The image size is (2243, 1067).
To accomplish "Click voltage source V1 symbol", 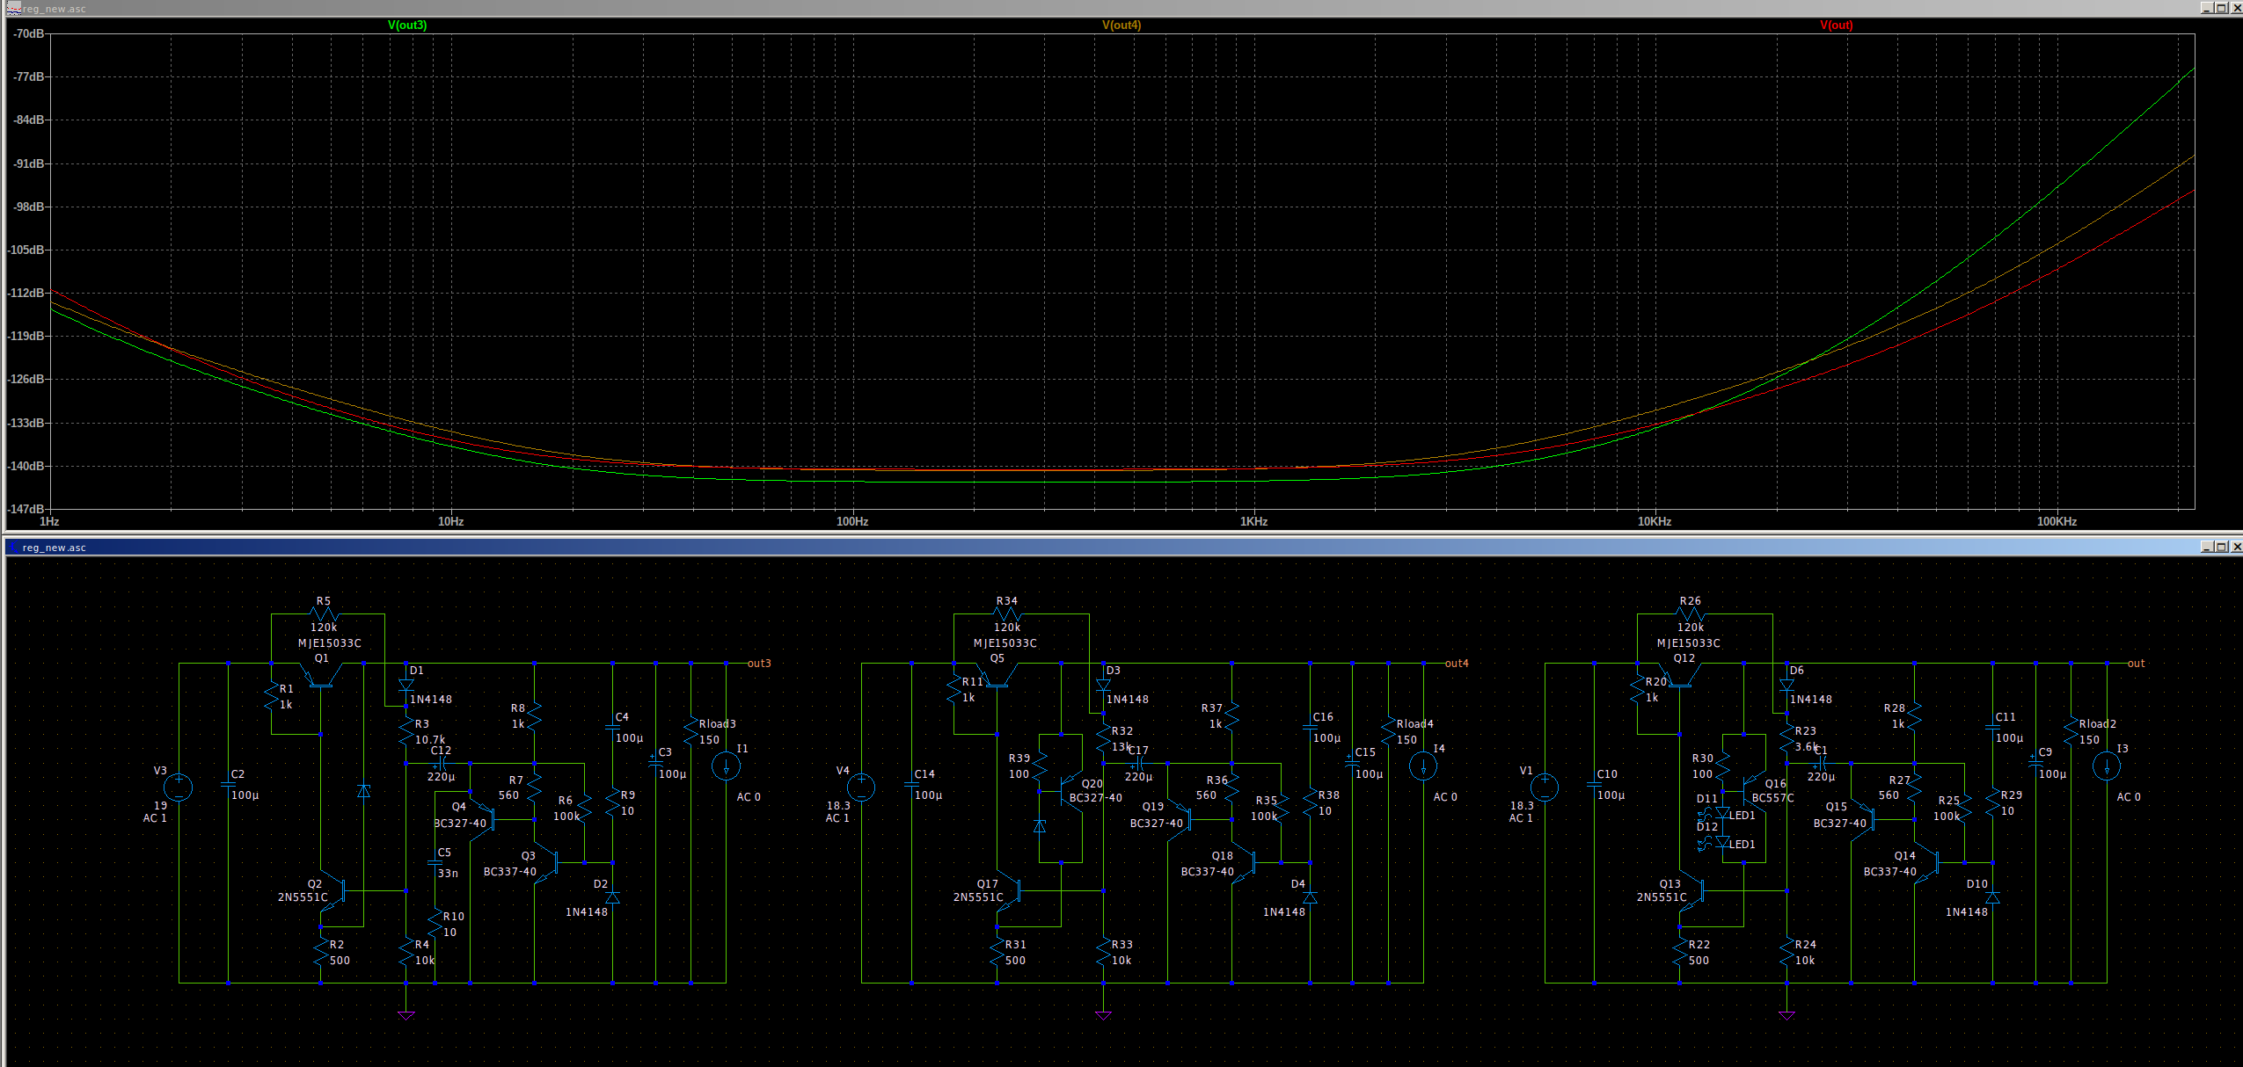I will click(x=1545, y=787).
